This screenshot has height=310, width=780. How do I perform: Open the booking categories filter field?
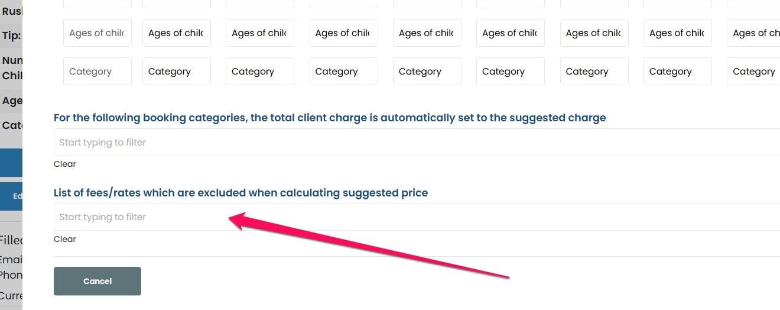(x=414, y=143)
